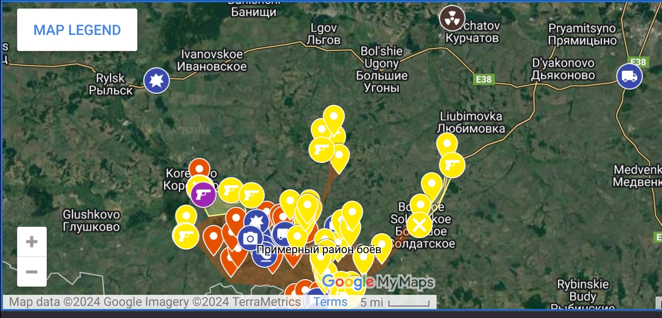Click the radiation marker near Kurchatov
This screenshot has width=662, height=318.
click(452, 18)
